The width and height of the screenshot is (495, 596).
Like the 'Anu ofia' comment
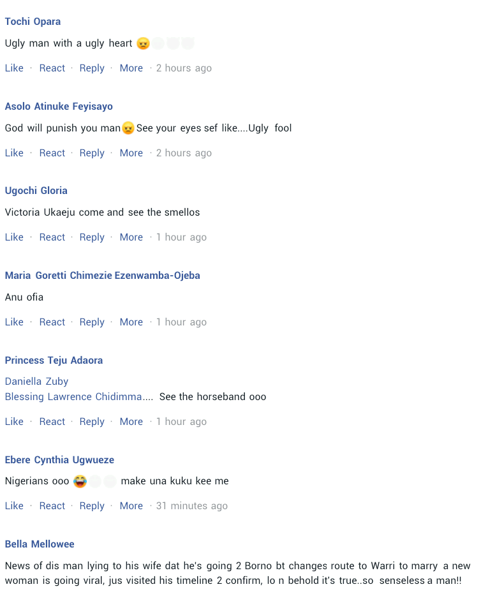click(x=14, y=322)
